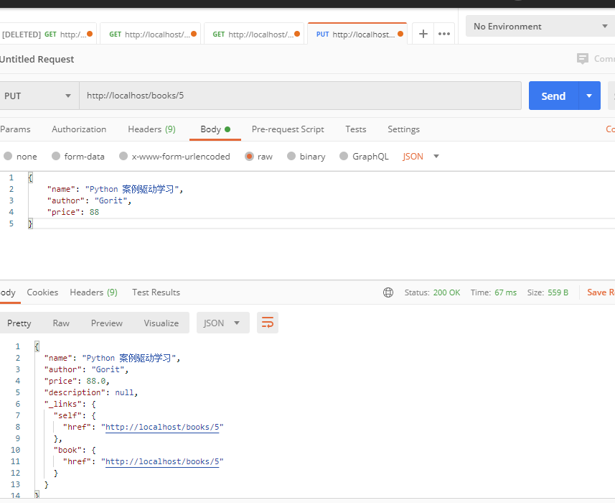This screenshot has width=615, height=503.
Task: Click the wrap lines icon in response toolbar
Action: [x=268, y=323]
